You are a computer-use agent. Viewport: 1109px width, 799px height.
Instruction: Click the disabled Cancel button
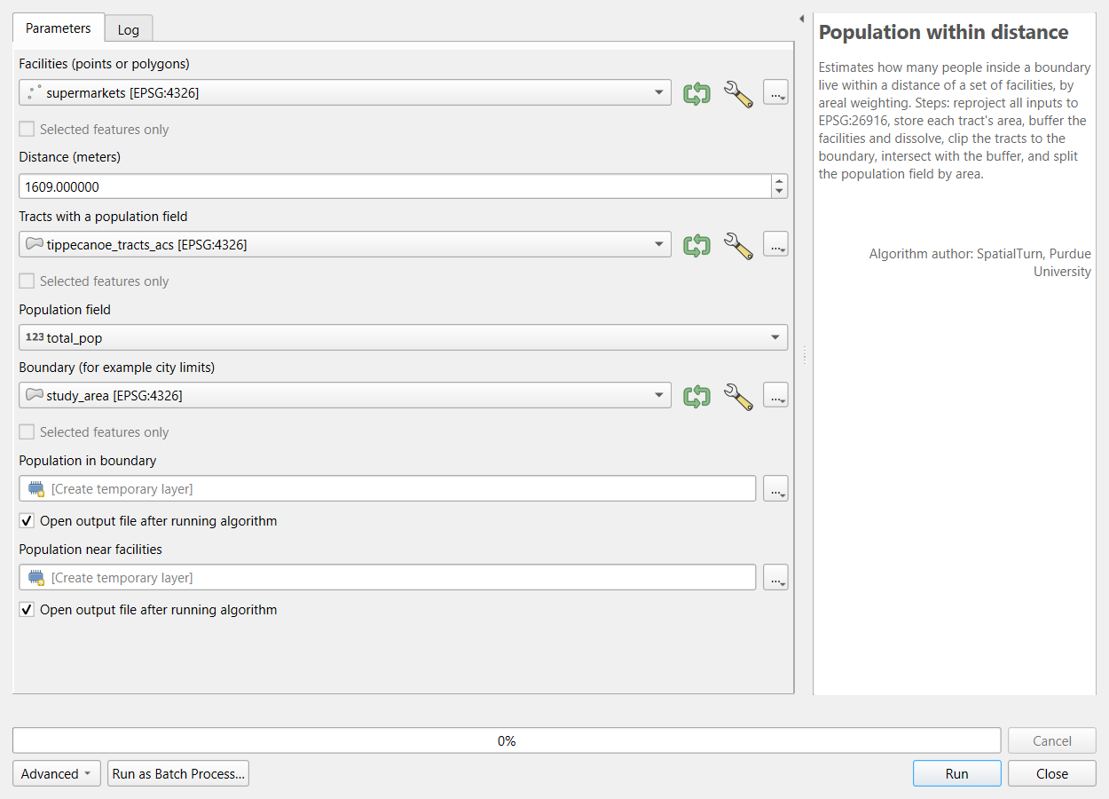1052,740
